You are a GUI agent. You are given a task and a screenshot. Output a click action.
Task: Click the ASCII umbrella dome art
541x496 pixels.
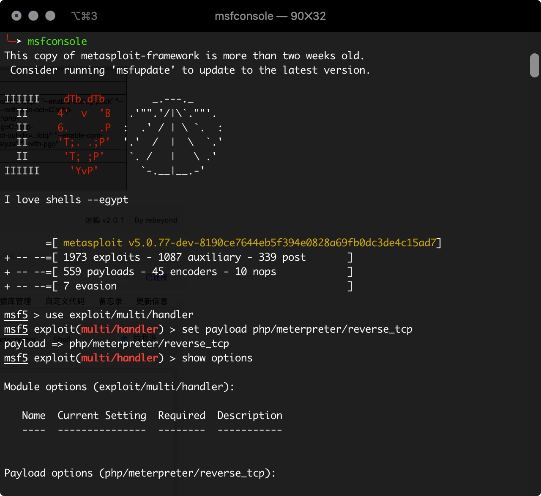pos(173,135)
